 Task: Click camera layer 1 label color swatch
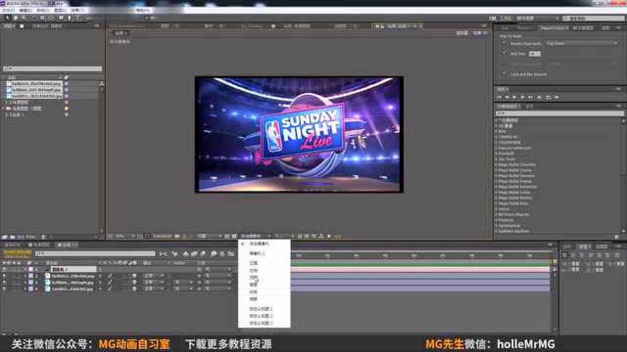coord(30,269)
